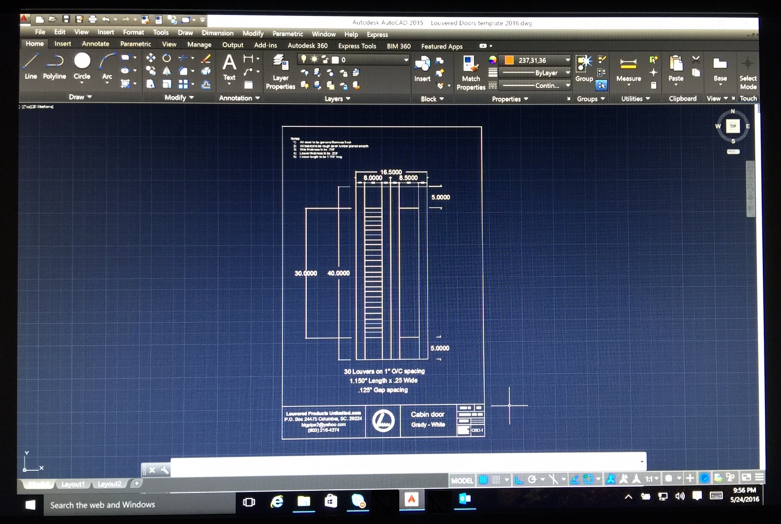
Task: Click the Stretch tool in Modify panel
Action: (x=151, y=84)
